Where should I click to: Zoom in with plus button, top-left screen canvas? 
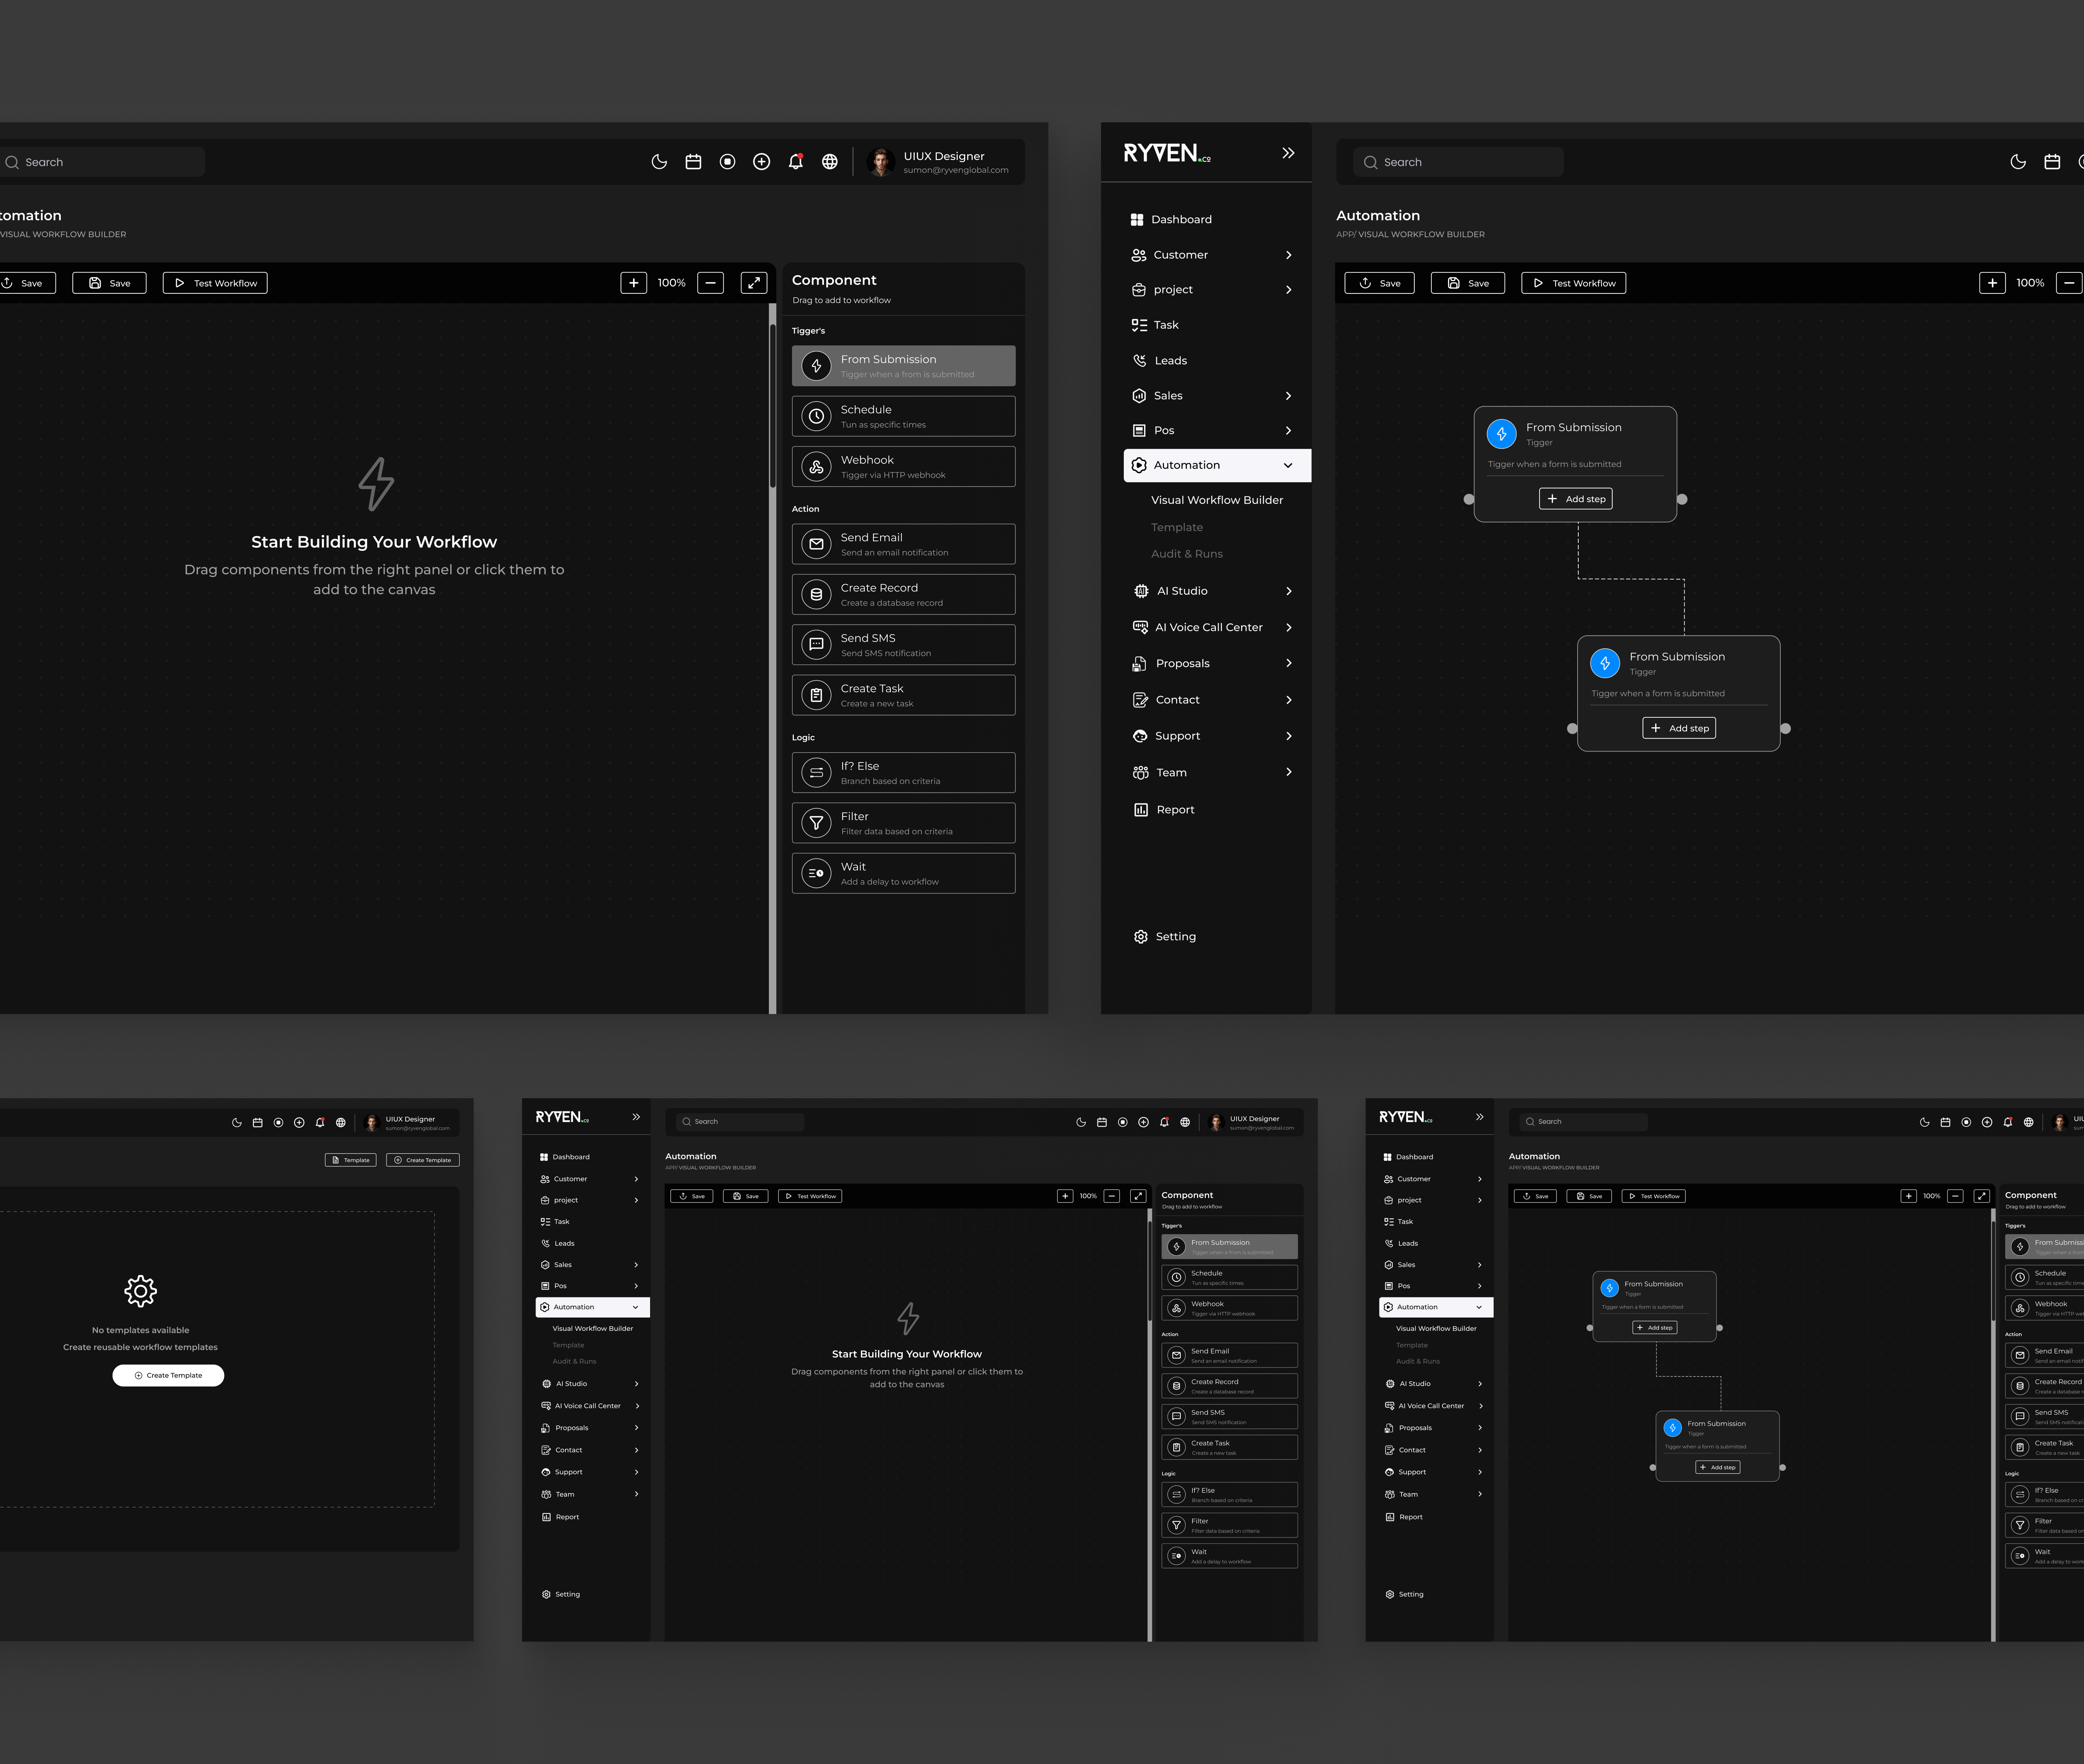(x=634, y=283)
